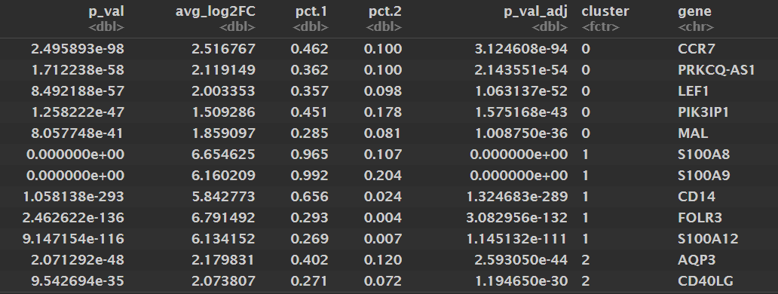
Task: Select gene cell CD40LG
Action: tap(705, 281)
